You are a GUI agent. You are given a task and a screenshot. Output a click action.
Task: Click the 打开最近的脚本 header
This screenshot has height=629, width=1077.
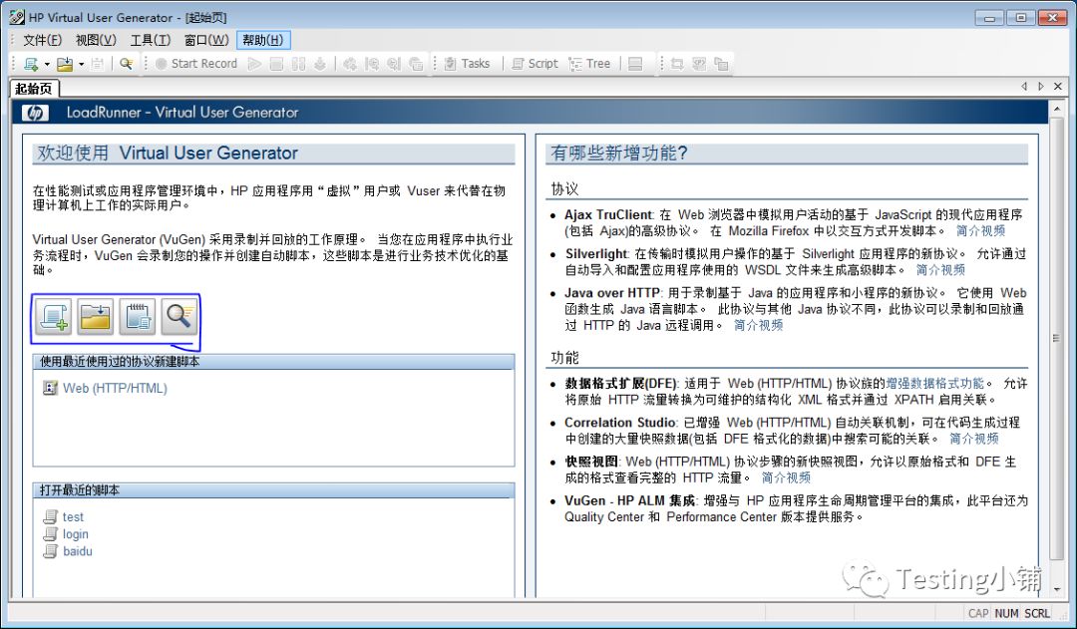273,490
